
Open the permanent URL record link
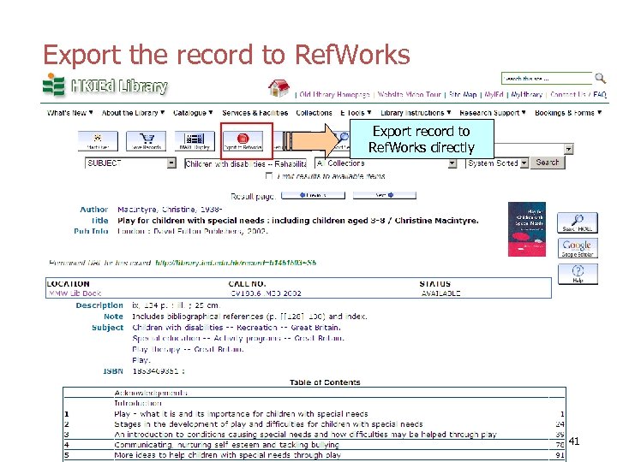tap(236, 263)
